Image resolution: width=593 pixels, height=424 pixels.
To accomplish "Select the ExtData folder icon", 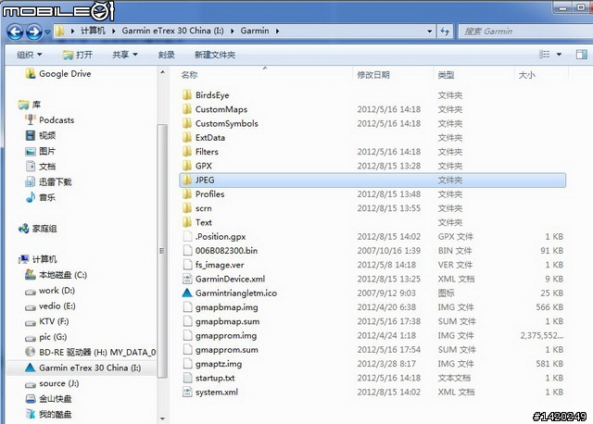I will click(187, 137).
